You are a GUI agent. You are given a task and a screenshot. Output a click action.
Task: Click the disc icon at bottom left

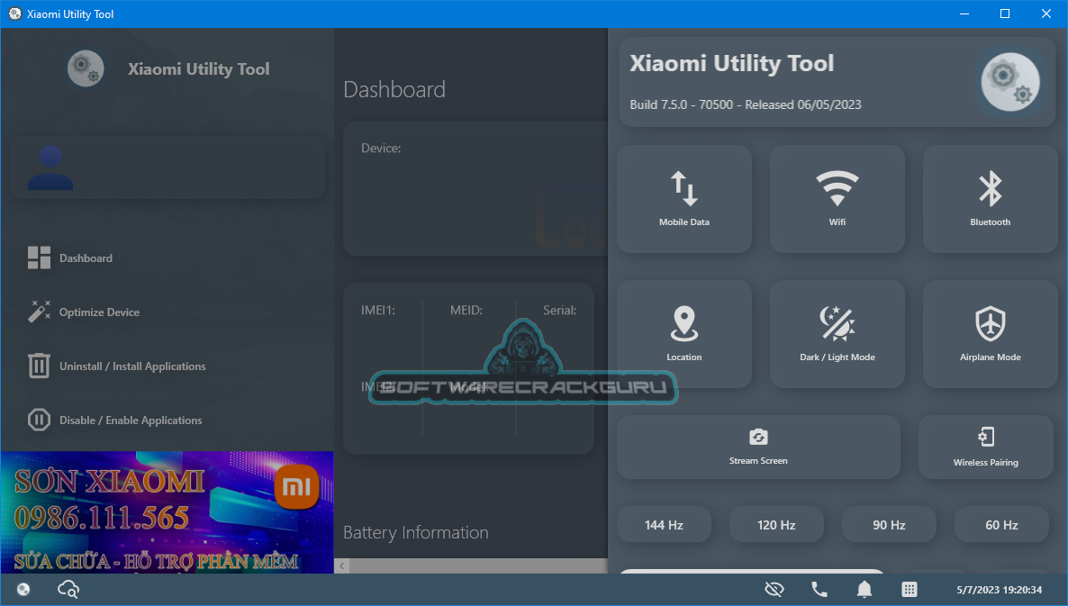(23, 589)
